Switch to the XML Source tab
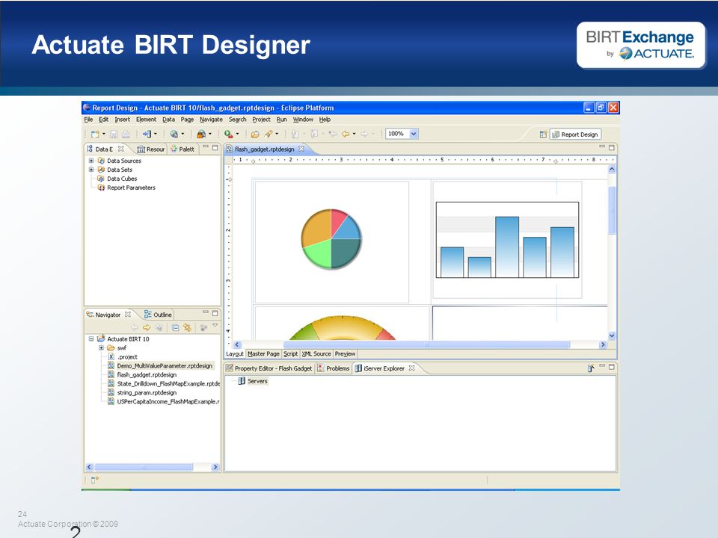The image size is (718, 538). click(x=316, y=353)
